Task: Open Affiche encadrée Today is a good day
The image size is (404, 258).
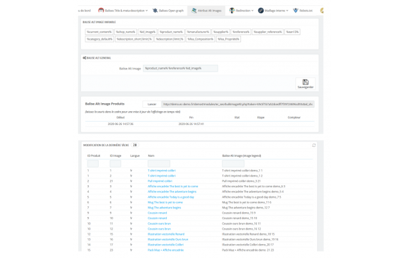Action: tap(171, 197)
